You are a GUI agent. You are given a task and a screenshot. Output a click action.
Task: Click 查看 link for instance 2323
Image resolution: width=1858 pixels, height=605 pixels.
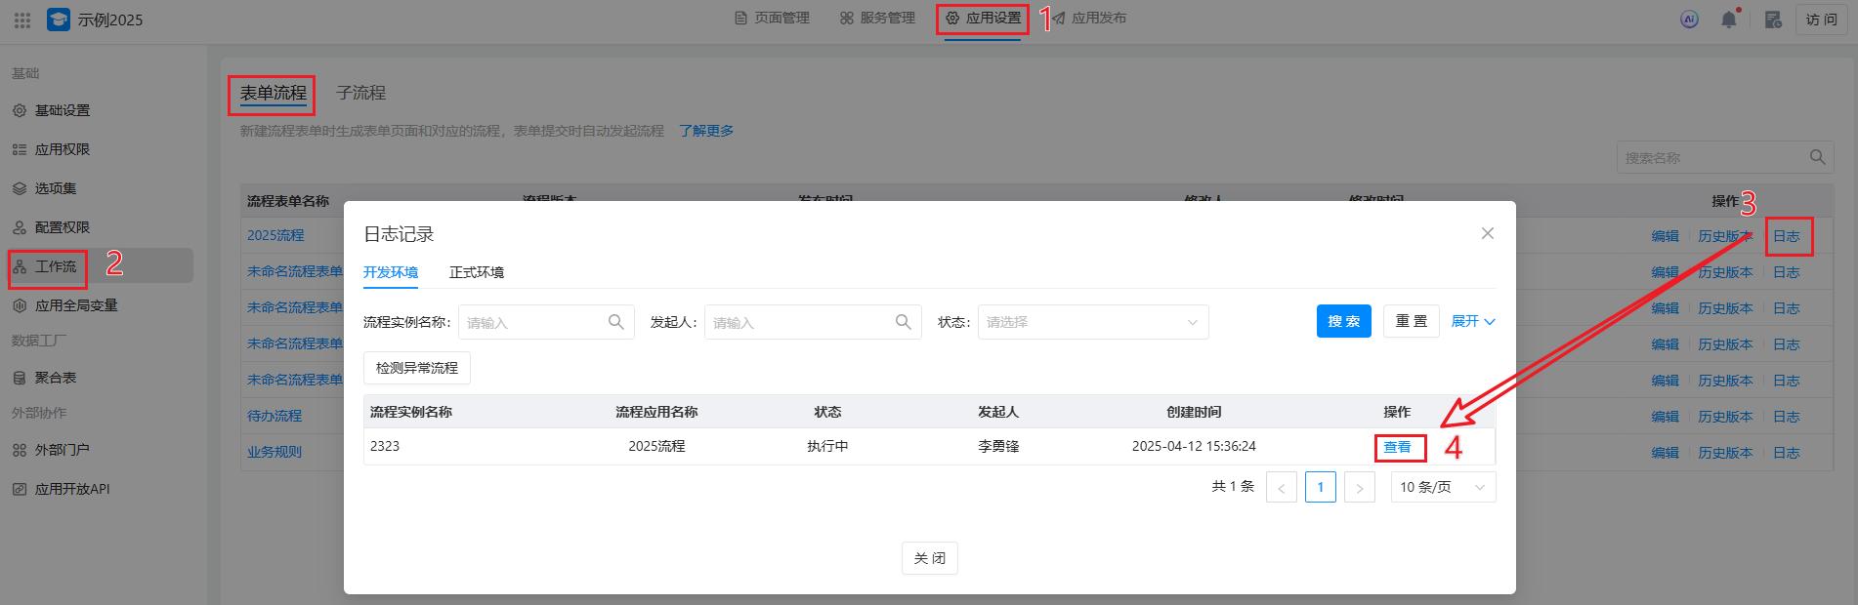click(x=1397, y=447)
